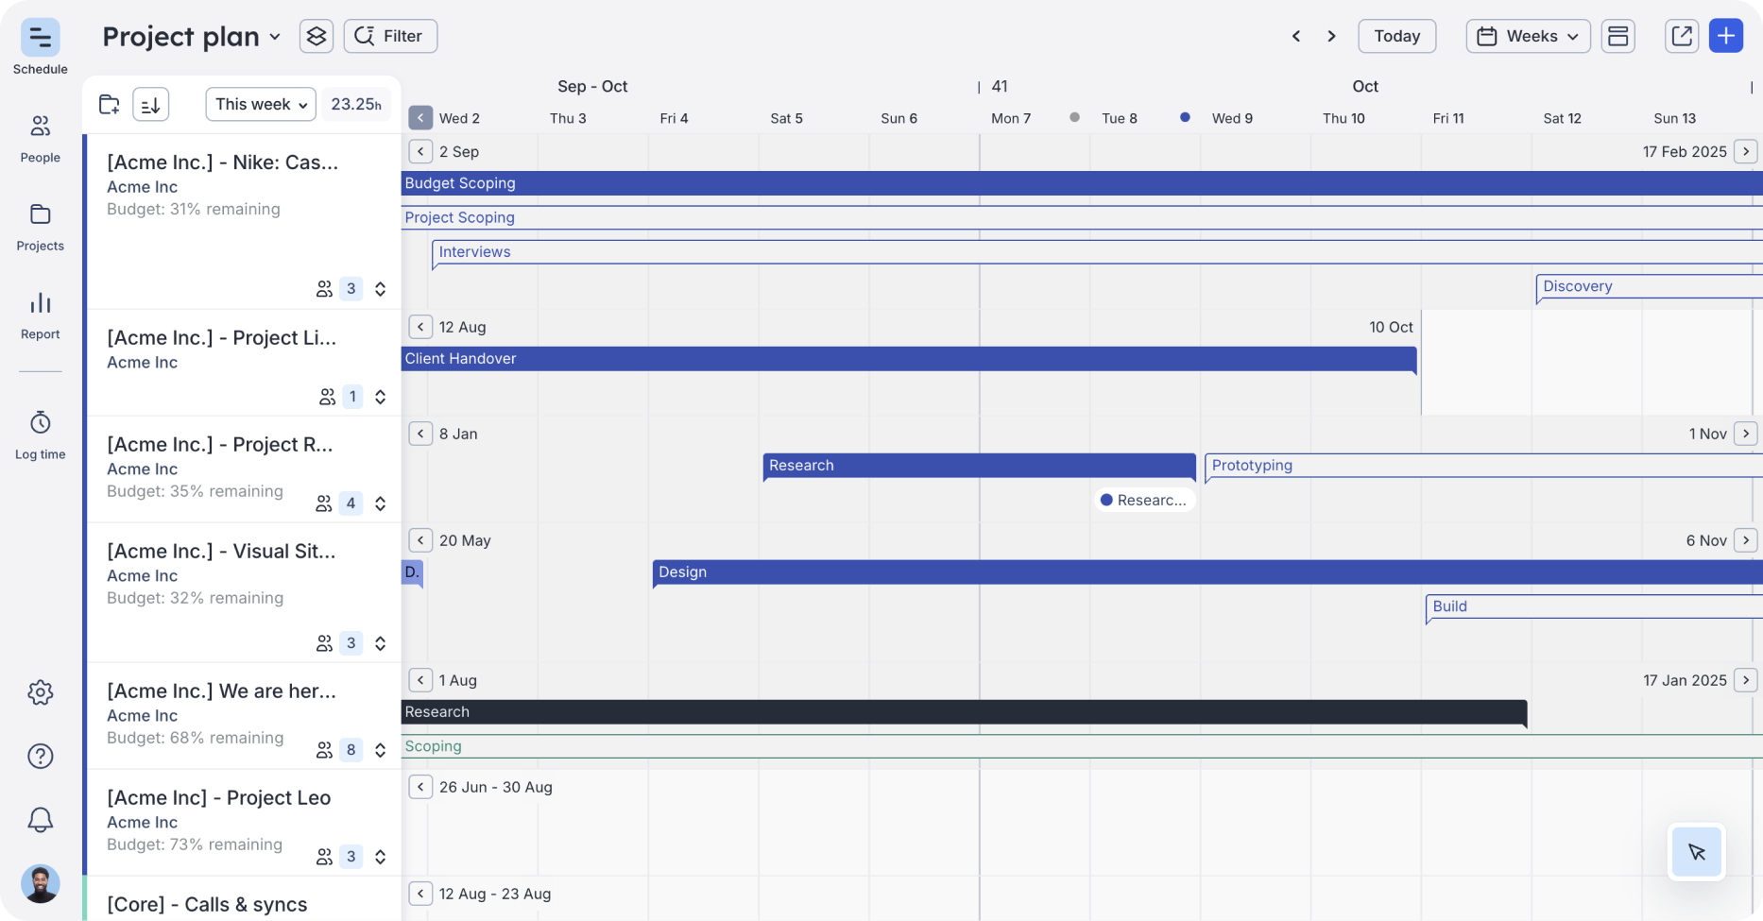1763x921 pixels.
Task: Open notifications via the bell icon
Action: pyautogui.click(x=40, y=820)
